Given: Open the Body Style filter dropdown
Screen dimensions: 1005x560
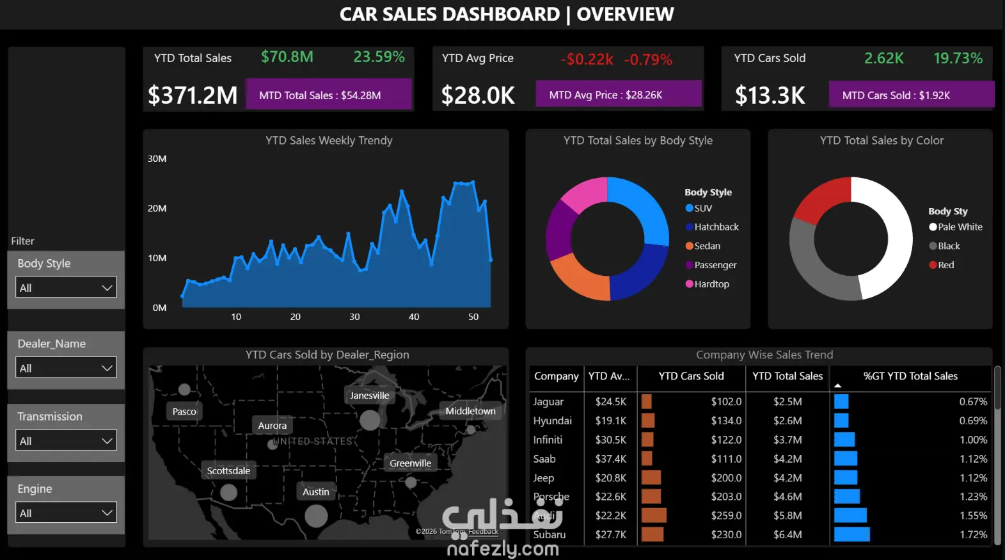Looking at the screenshot, I should (66, 287).
